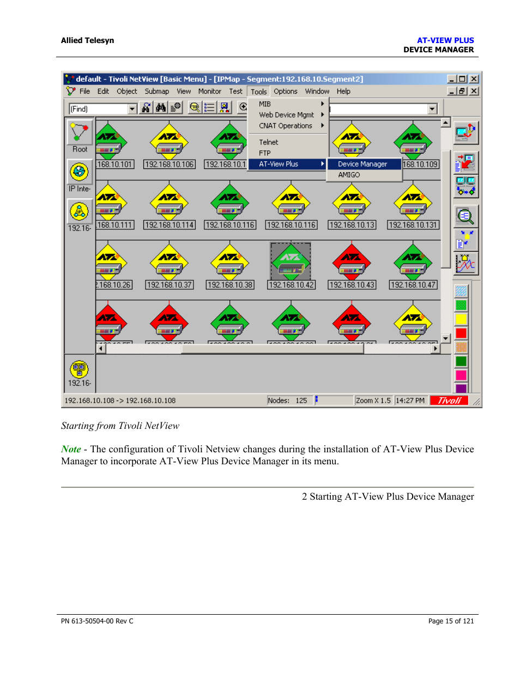Open the Test menu
The width and height of the screenshot is (520, 673).
point(236,92)
